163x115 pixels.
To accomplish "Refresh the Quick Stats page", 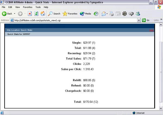I will [36, 14].
